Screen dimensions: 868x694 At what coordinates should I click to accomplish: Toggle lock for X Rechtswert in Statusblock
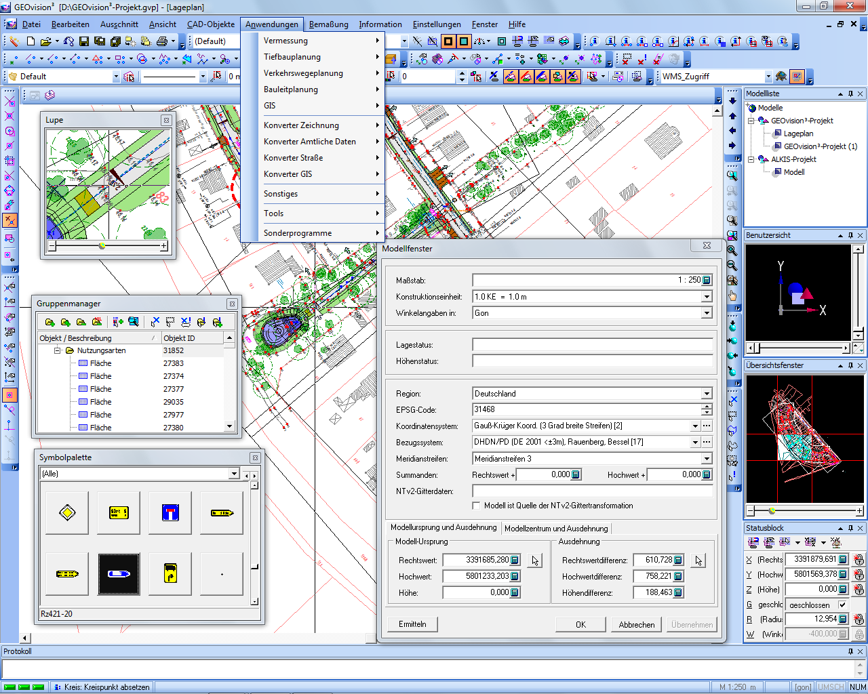pos(859,560)
